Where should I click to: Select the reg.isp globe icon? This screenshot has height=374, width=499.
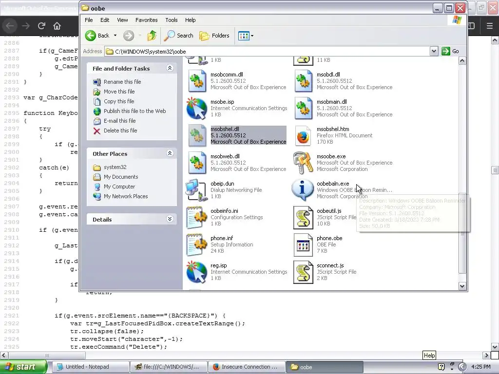pyautogui.click(x=197, y=272)
